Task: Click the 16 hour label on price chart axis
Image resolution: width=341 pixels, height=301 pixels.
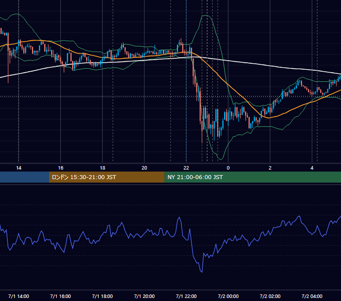Action: tap(61, 168)
